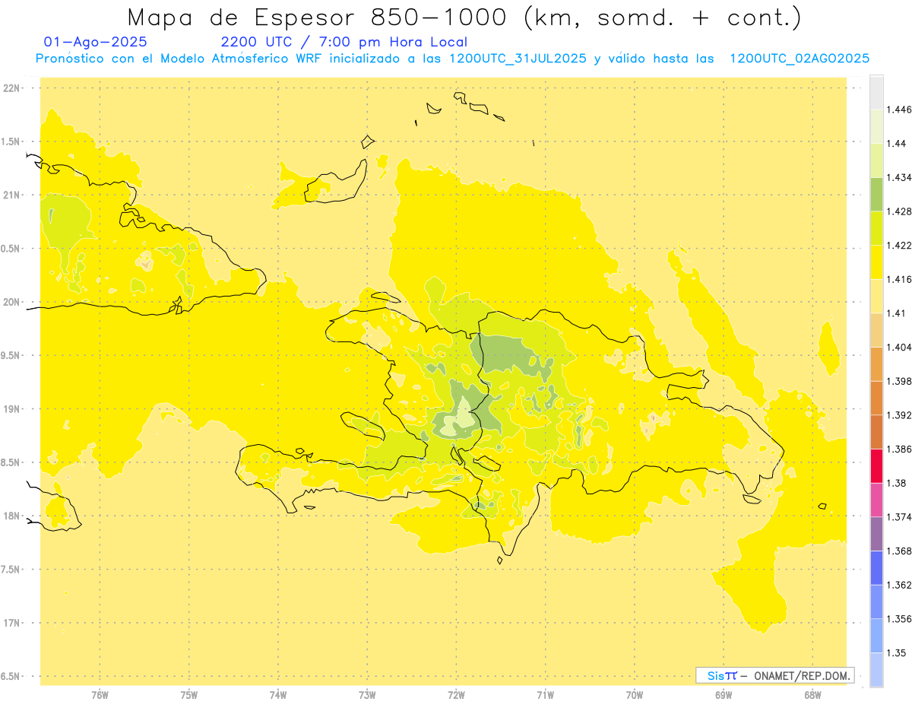Image resolution: width=912 pixels, height=705 pixels.
Task: Click the longitude label '74W'
Action: pyautogui.click(x=278, y=695)
